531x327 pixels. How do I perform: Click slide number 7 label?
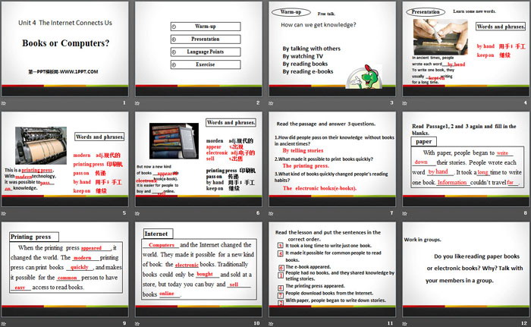(391, 212)
